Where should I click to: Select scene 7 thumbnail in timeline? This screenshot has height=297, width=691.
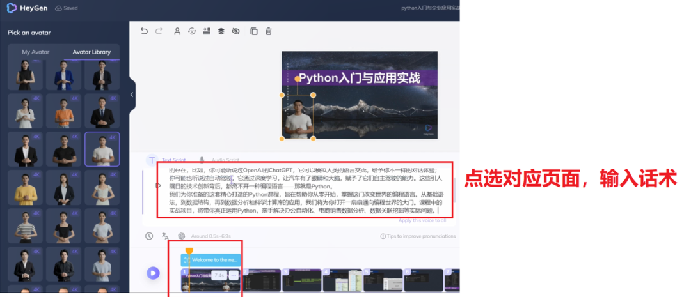click(452, 280)
